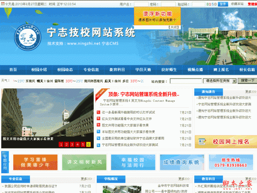The height and width of the screenshot is (193, 257).
Task: Open 成绩查询系统 banner
Action: point(182,162)
